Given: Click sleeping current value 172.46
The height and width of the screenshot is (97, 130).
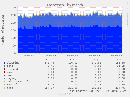Looking at the screenshot, I should [49, 63].
